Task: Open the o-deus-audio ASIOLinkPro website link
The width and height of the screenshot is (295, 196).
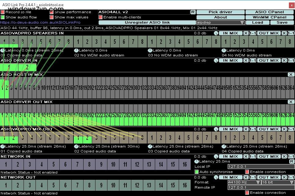Action: pyautogui.click(x=40, y=22)
